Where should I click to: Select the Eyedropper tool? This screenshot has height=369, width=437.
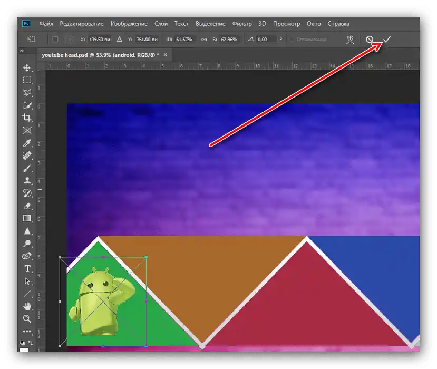click(27, 143)
